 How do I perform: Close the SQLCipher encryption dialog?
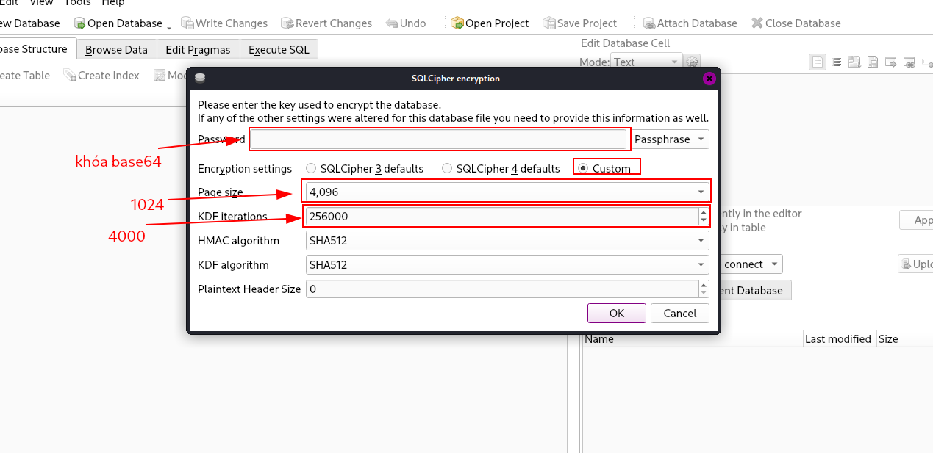tap(709, 79)
